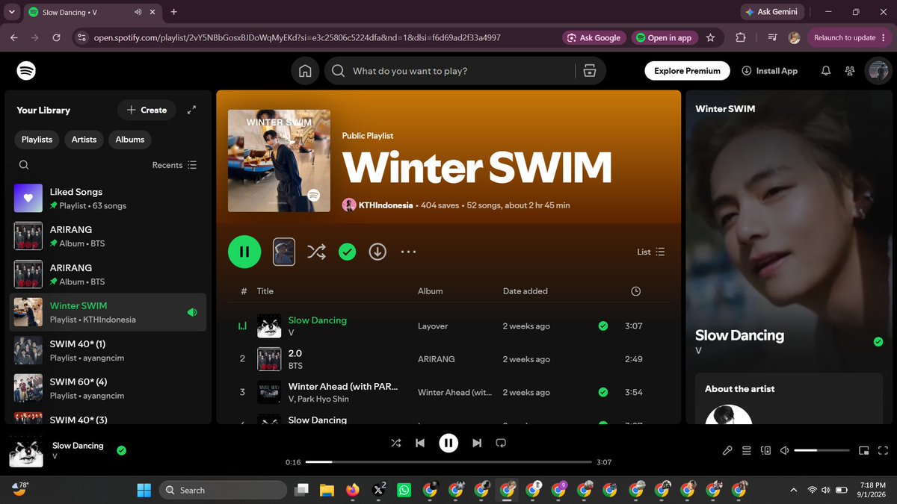Screen dimensions: 897x504
Task: Toggle repeat in bottom player
Action: [x=501, y=443]
